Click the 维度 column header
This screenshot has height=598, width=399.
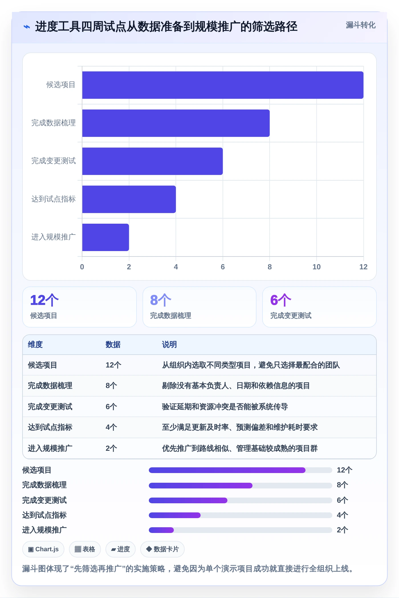click(x=35, y=345)
